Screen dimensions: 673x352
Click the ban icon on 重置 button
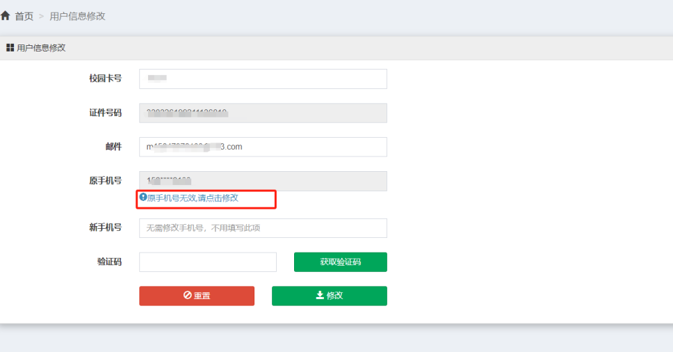[187, 296]
